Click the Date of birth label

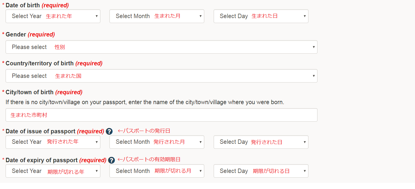(x=23, y=5)
